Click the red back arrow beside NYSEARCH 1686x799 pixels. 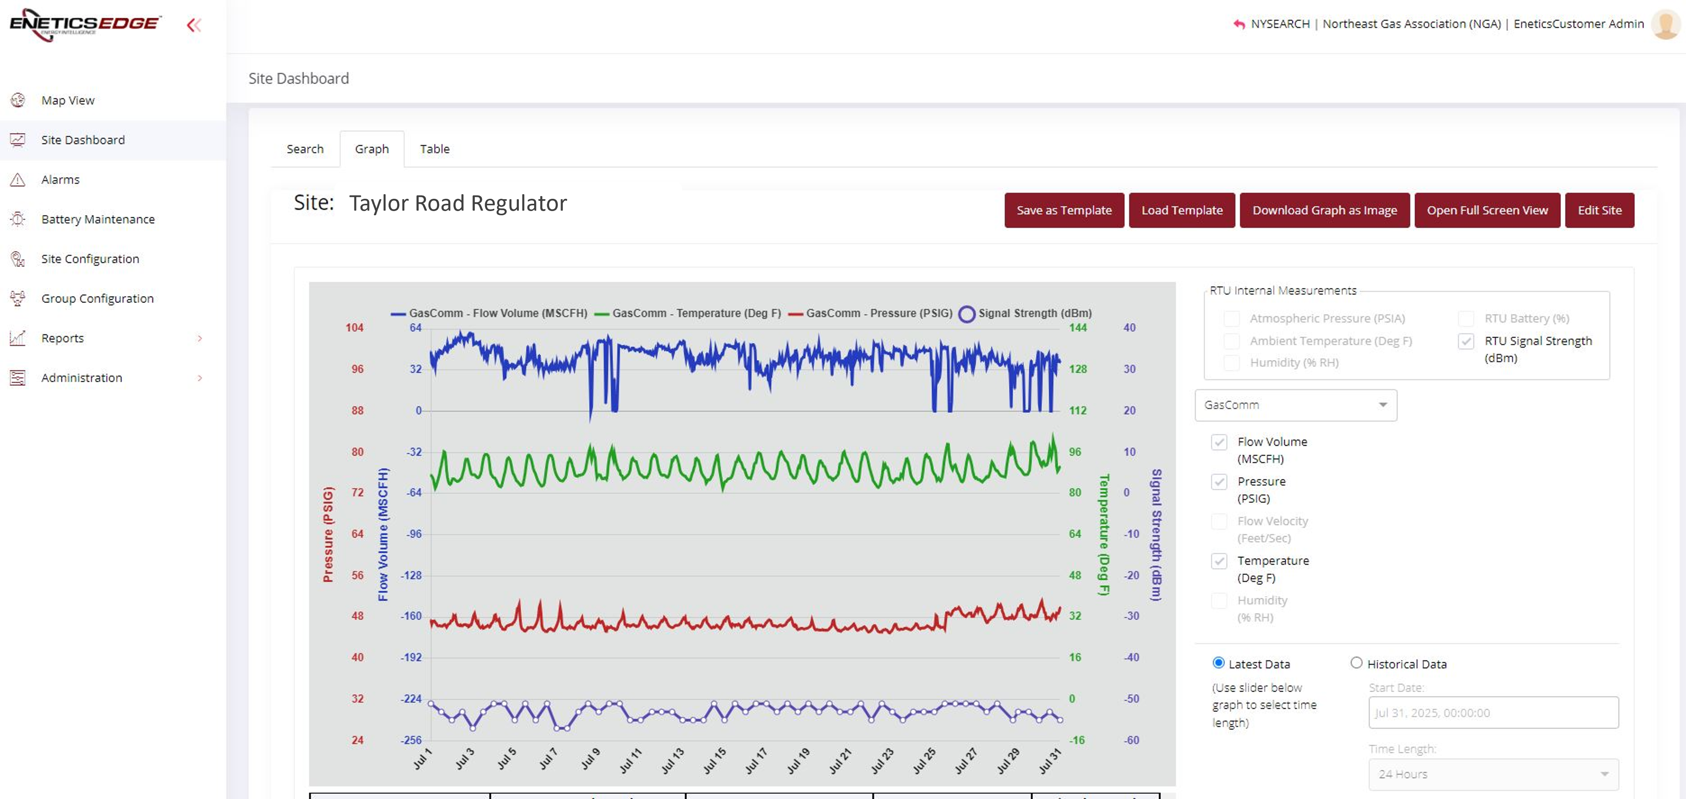1238,24
